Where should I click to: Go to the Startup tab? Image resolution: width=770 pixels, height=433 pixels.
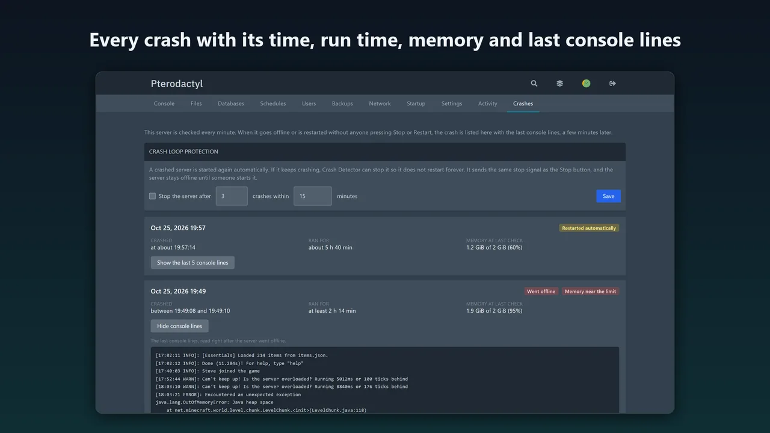coord(416,103)
